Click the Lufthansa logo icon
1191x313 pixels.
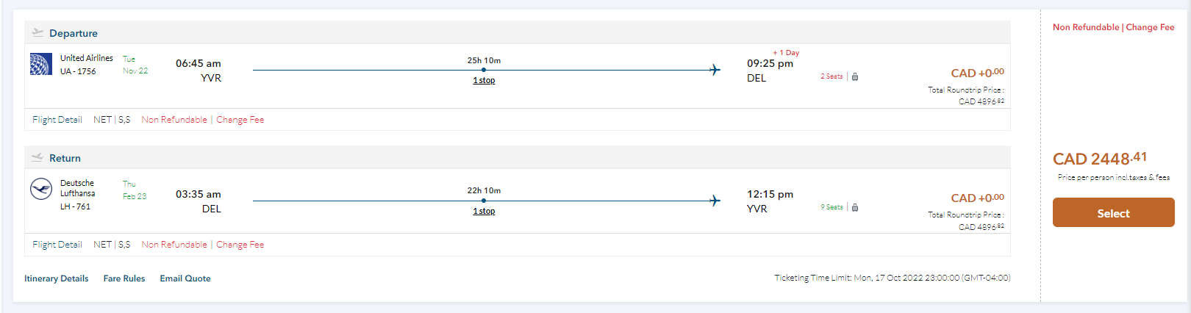[41, 189]
